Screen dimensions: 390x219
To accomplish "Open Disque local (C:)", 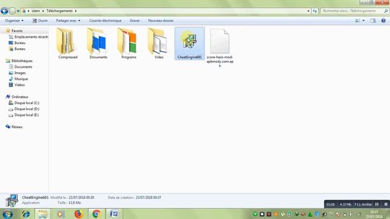I will pos(27,103).
